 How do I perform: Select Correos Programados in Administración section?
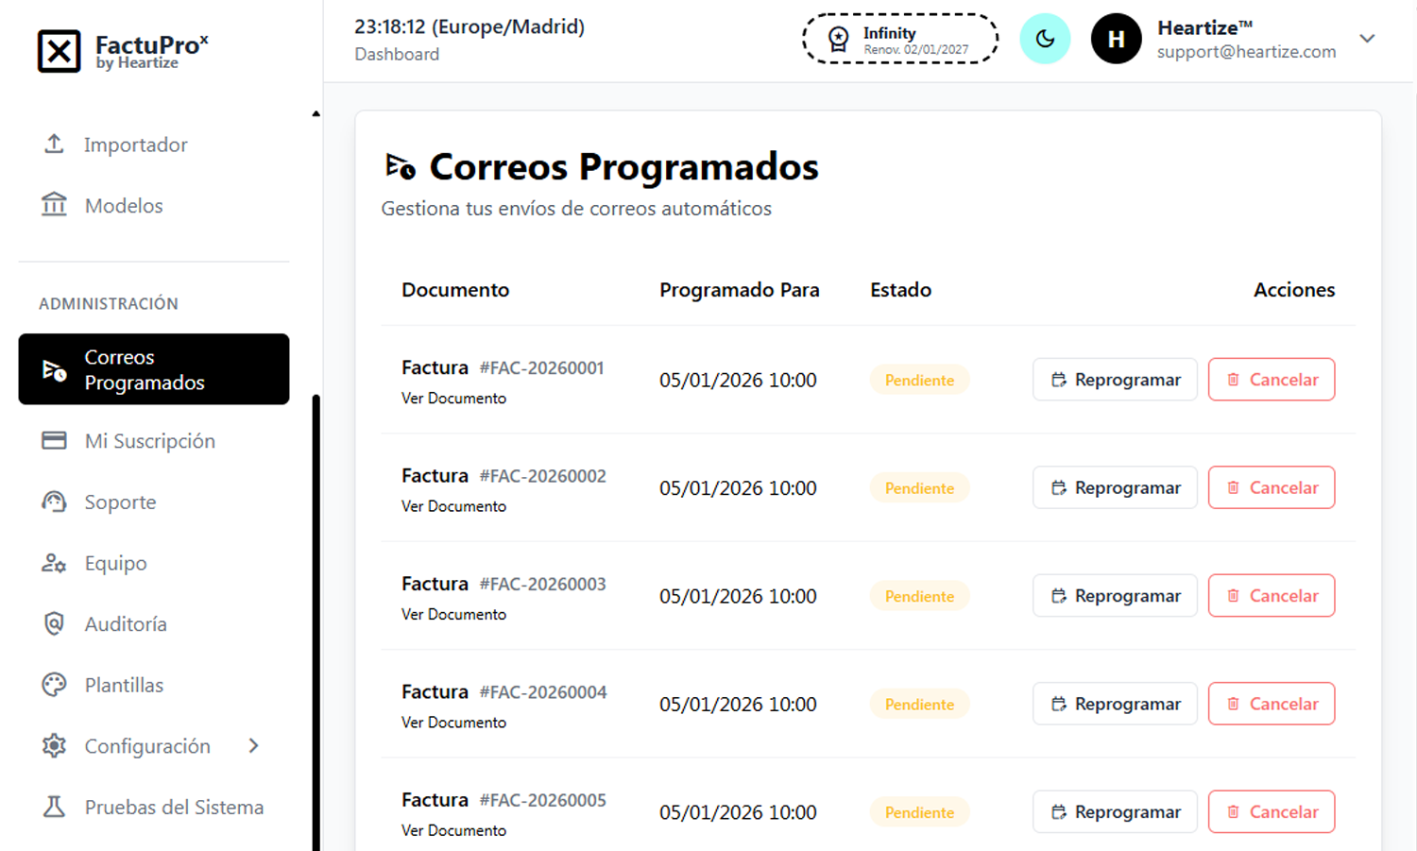pos(145,369)
